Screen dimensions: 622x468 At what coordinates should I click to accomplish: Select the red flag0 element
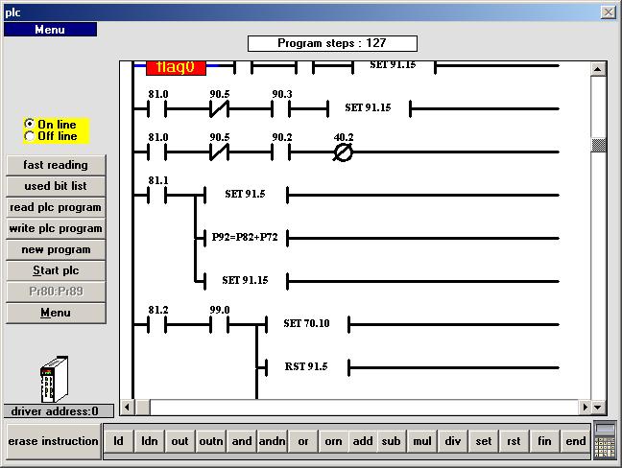pyautogui.click(x=176, y=67)
